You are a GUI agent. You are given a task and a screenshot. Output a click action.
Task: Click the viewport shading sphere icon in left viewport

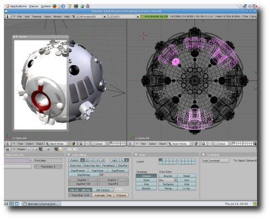point(74,144)
